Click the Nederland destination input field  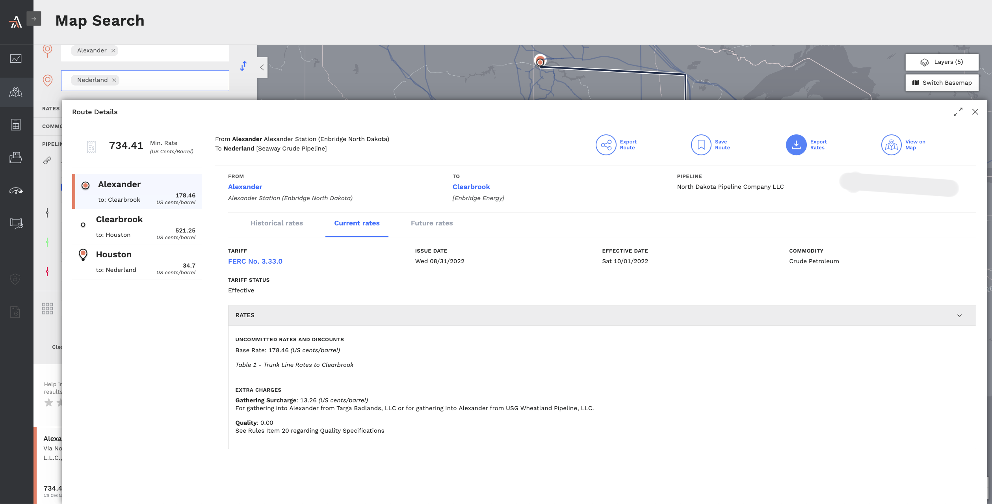(145, 80)
